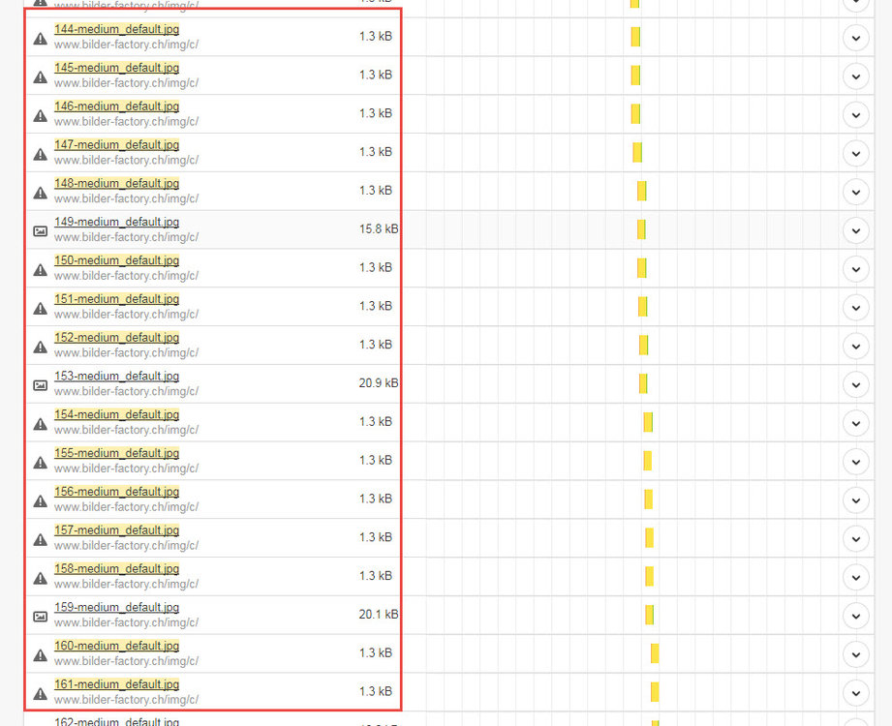Expand details for 144-medium_default.jpg row
This screenshot has height=726, width=892.
[855, 38]
